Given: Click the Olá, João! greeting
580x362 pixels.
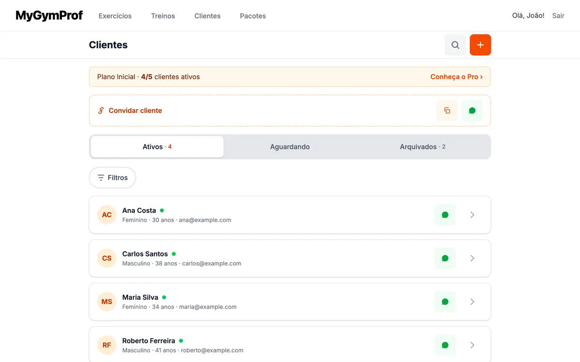Looking at the screenshot, I should [x=528, y=16].
